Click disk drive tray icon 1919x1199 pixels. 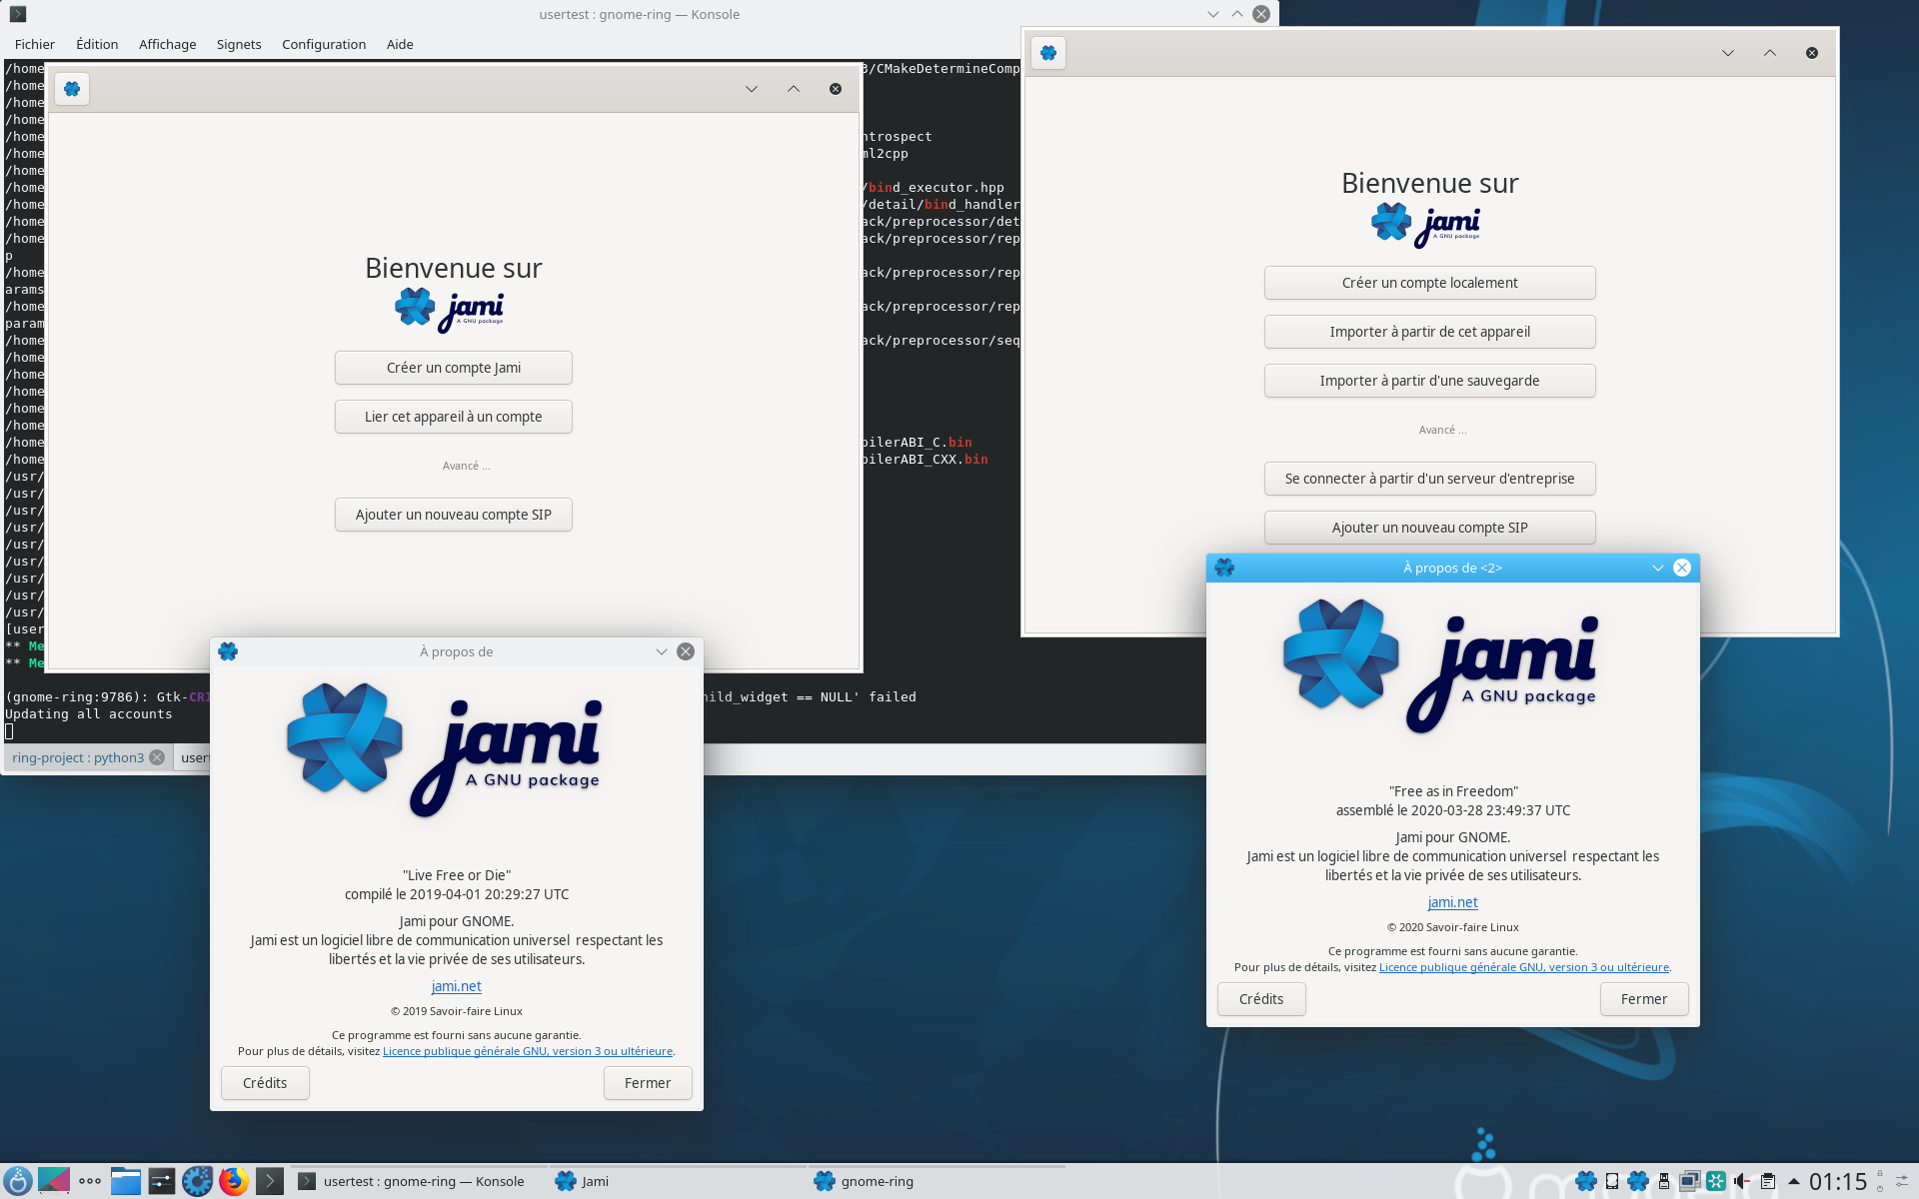pyautogui.click(x=1612, y=1181)
